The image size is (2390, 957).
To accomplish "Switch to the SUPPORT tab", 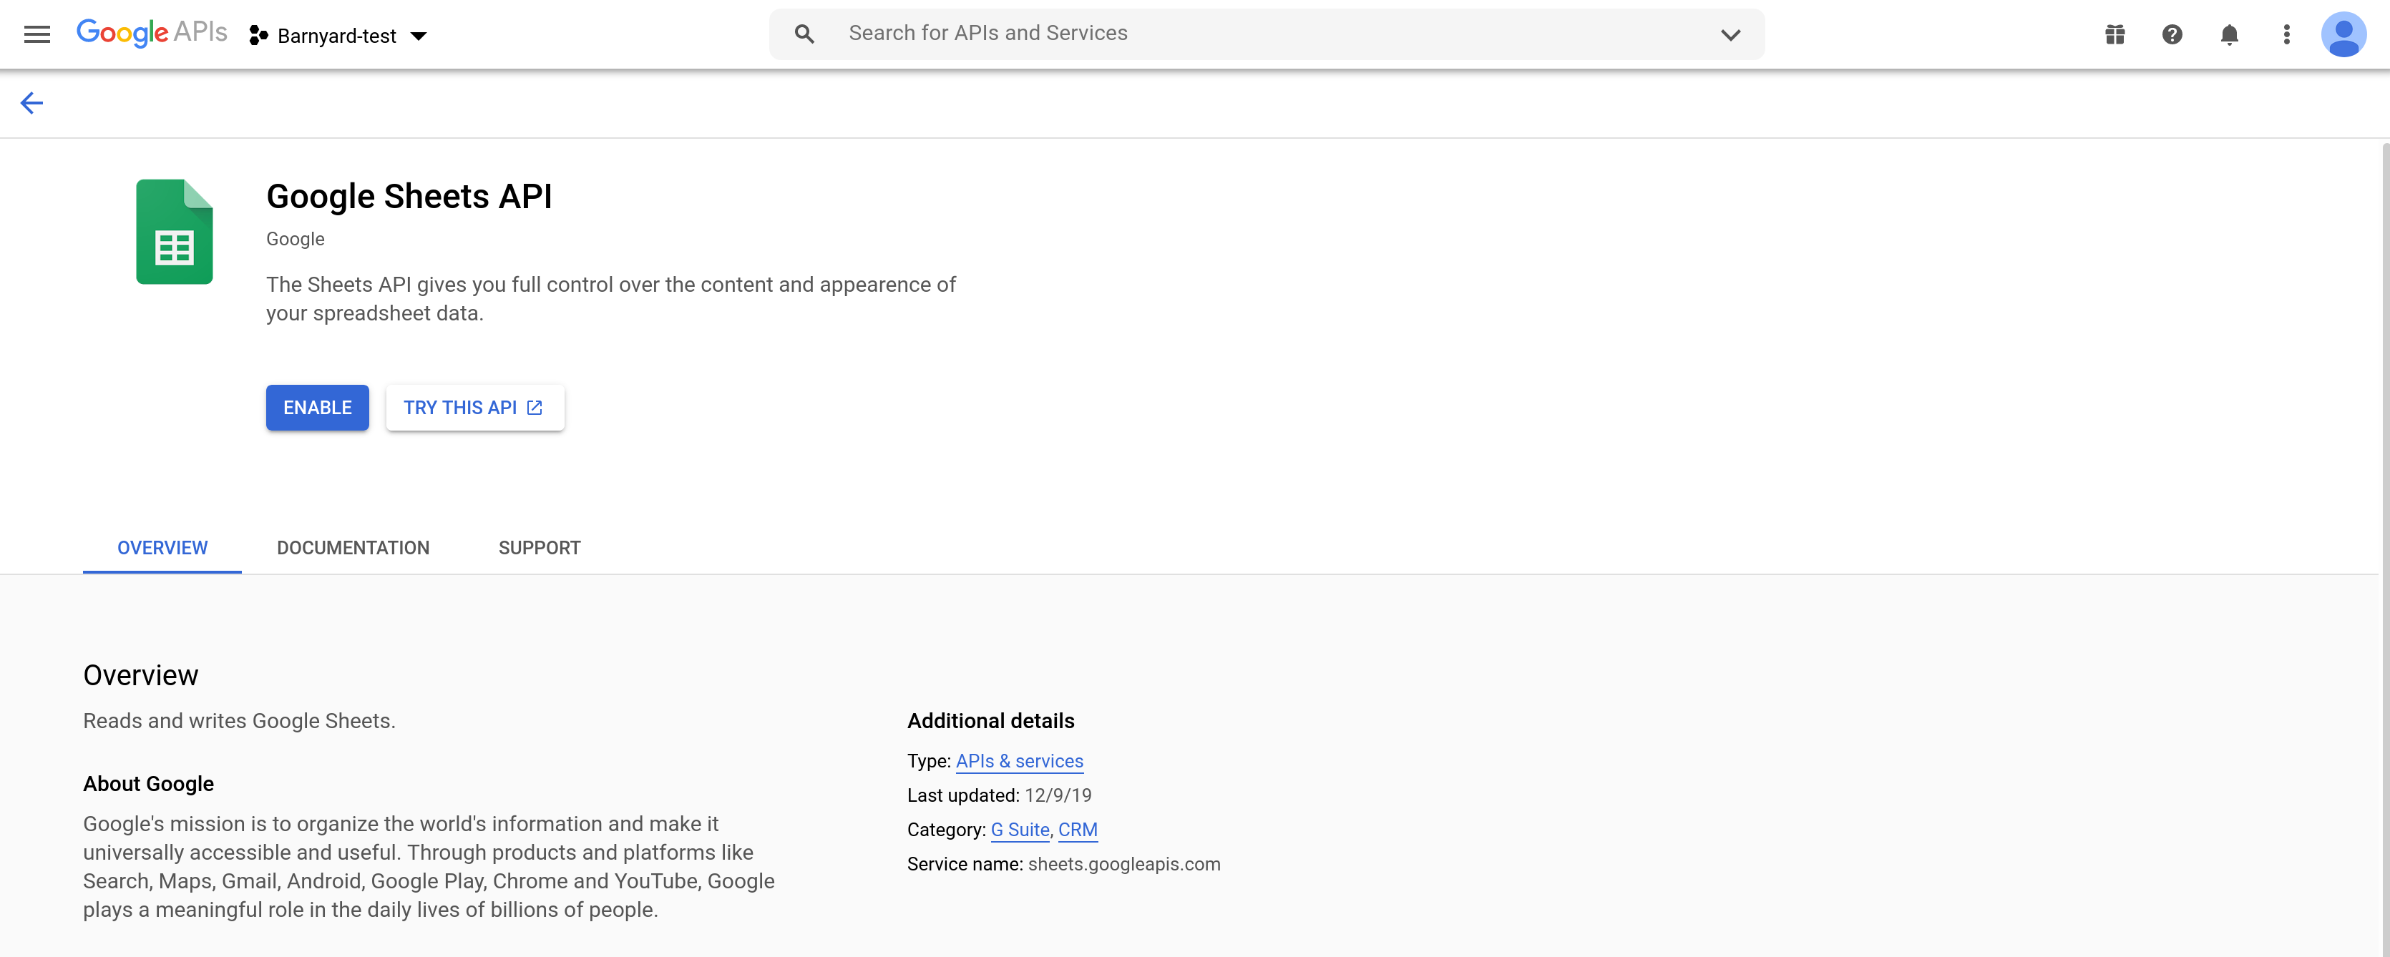I will 540,547.
